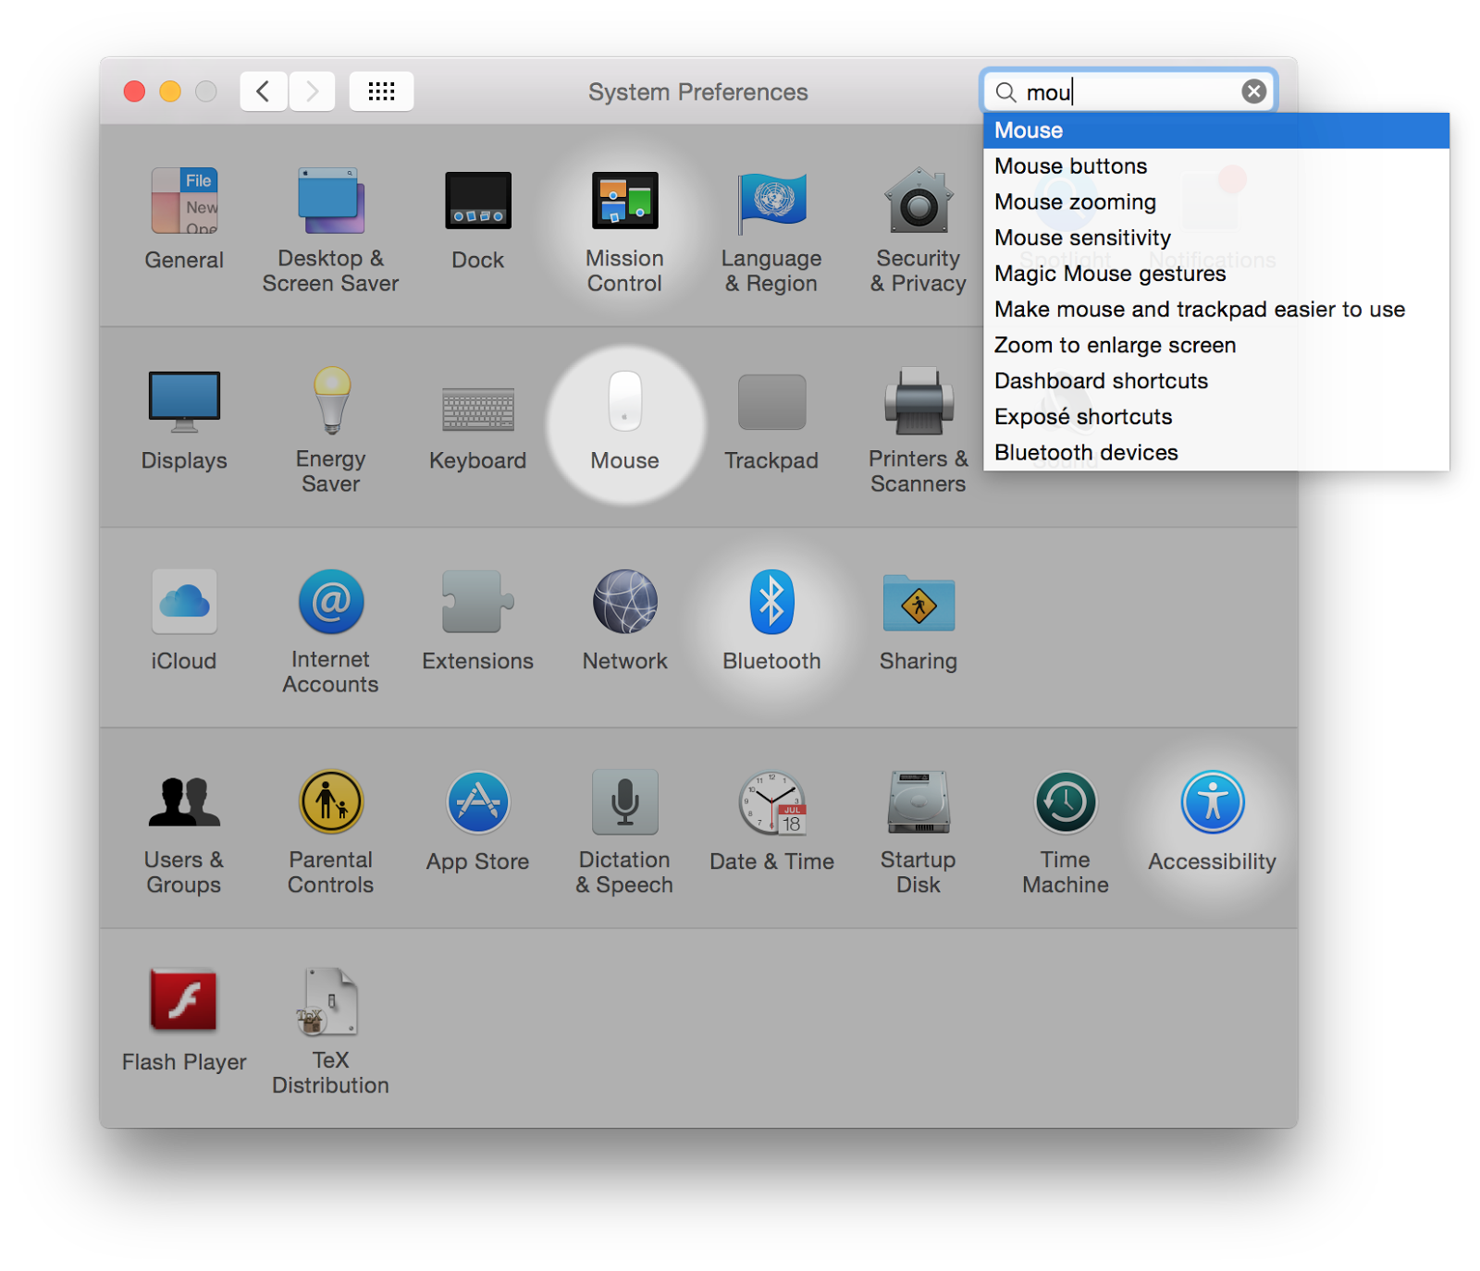Select 'Bluetooth devices' search suggestion
Viewport: 1480px width, 1271px height.
pos(1216,453)
